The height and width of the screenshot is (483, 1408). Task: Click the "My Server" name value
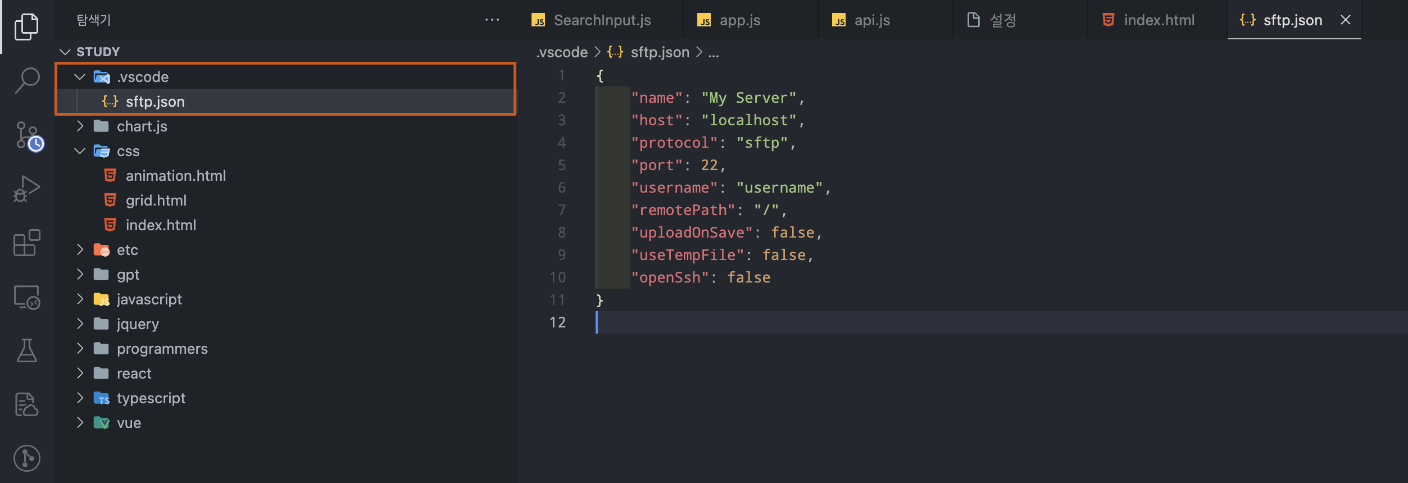[x=749, y=98]
